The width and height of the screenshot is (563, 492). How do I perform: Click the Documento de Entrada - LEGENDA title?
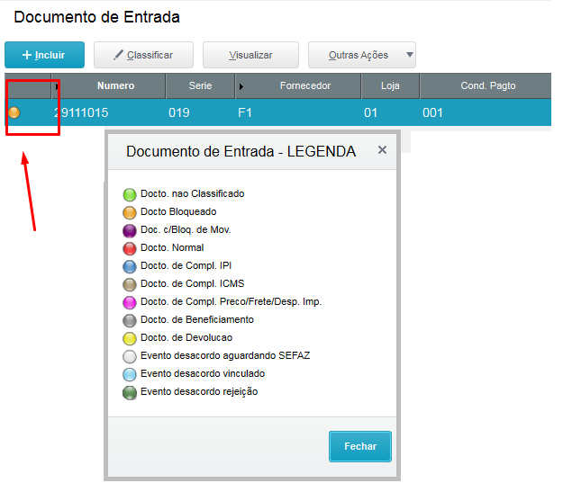[x=241, y=151]
